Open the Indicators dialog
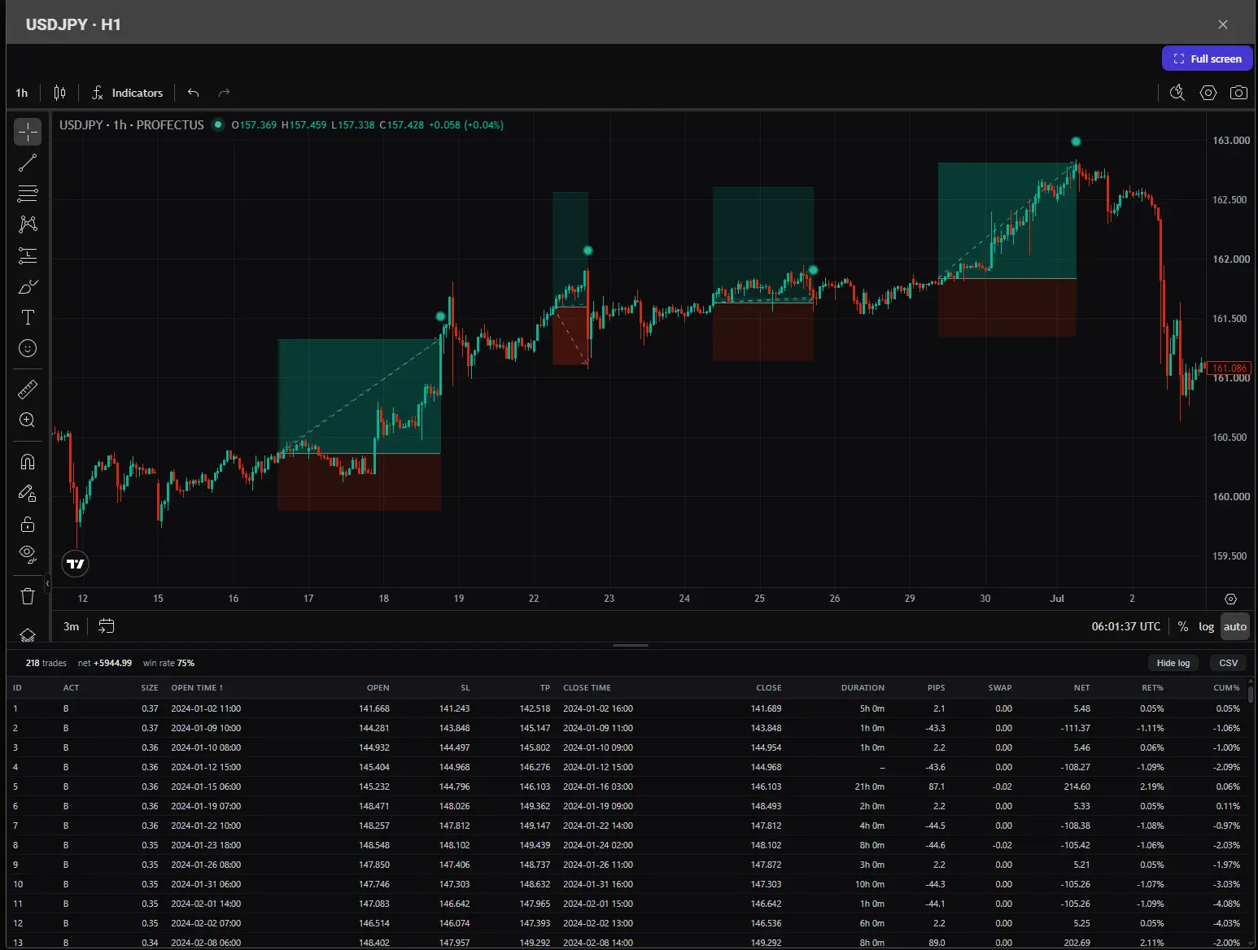This screenshot has width=1258, height=950. point(128,93)
